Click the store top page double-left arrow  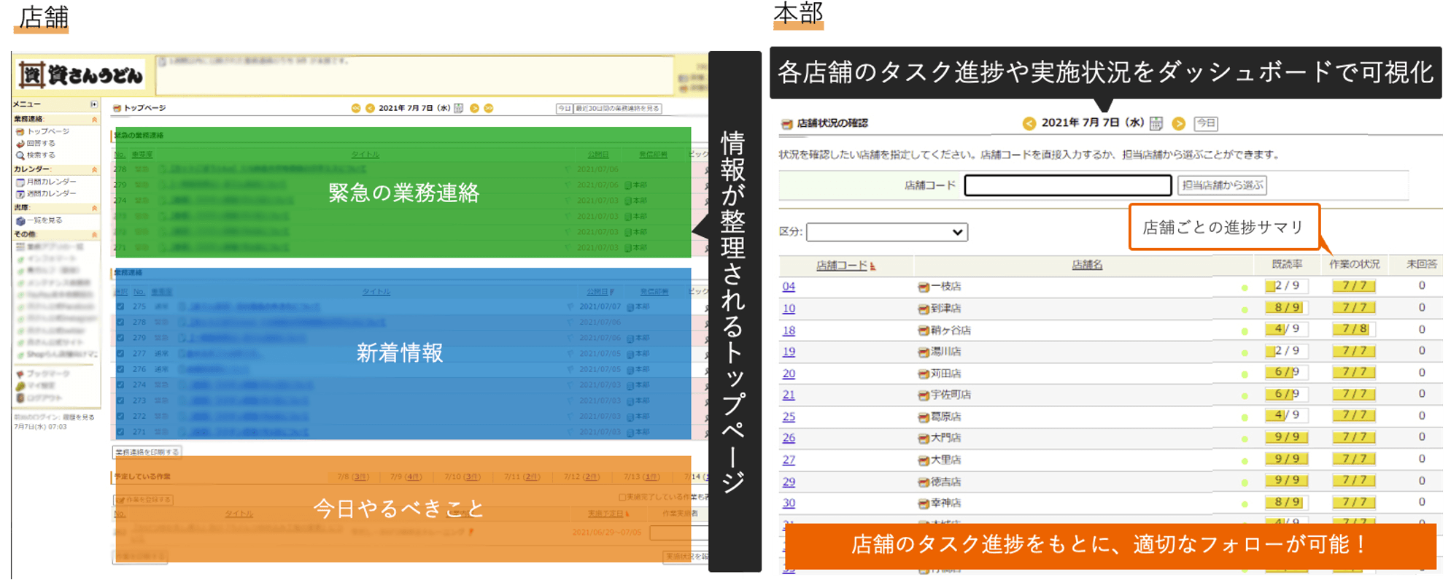356,108
